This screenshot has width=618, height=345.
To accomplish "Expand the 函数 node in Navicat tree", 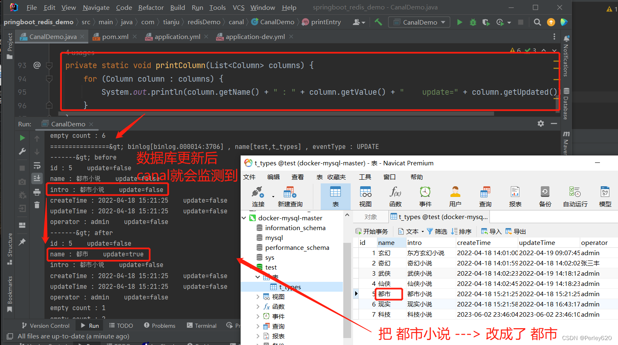I will 258,306.
